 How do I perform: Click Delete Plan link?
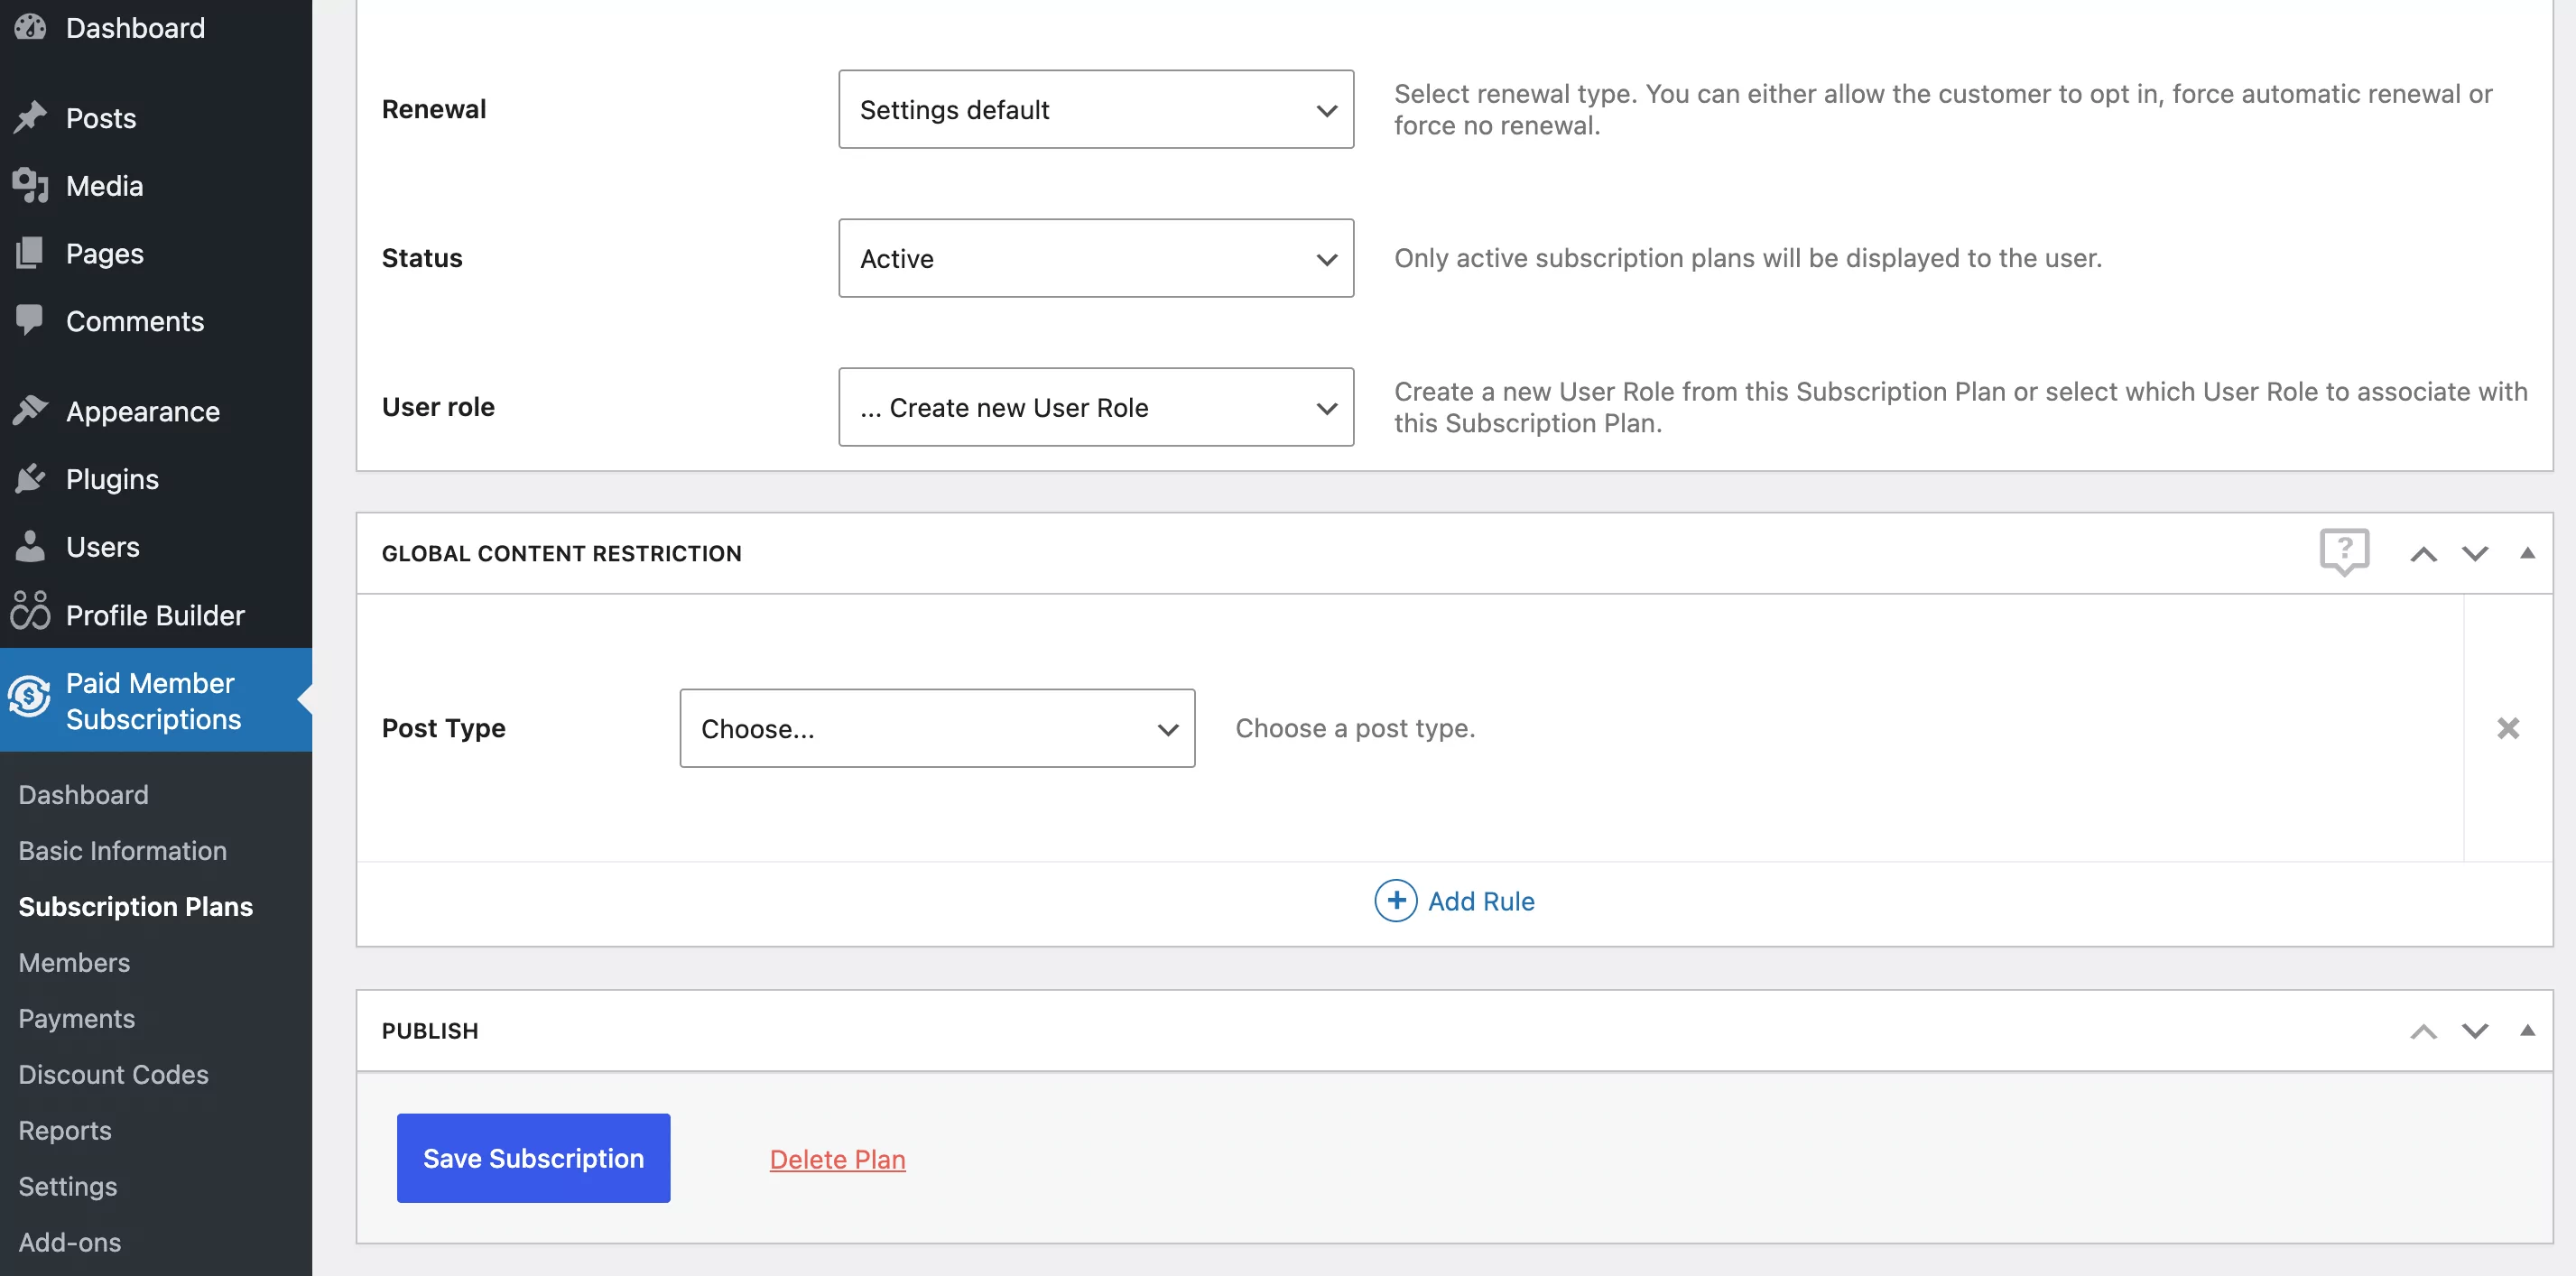point(837,1159)
